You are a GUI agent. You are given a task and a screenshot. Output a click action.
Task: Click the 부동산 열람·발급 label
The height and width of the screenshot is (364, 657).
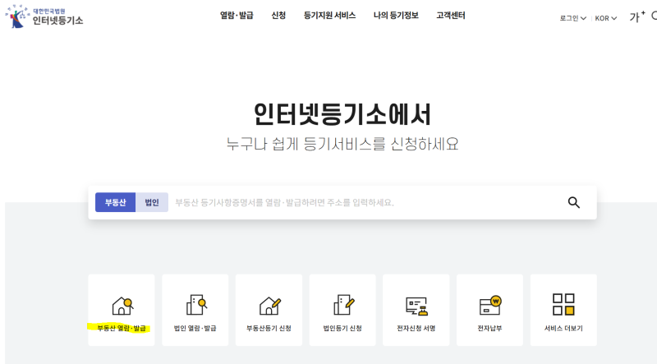[122, 328]
